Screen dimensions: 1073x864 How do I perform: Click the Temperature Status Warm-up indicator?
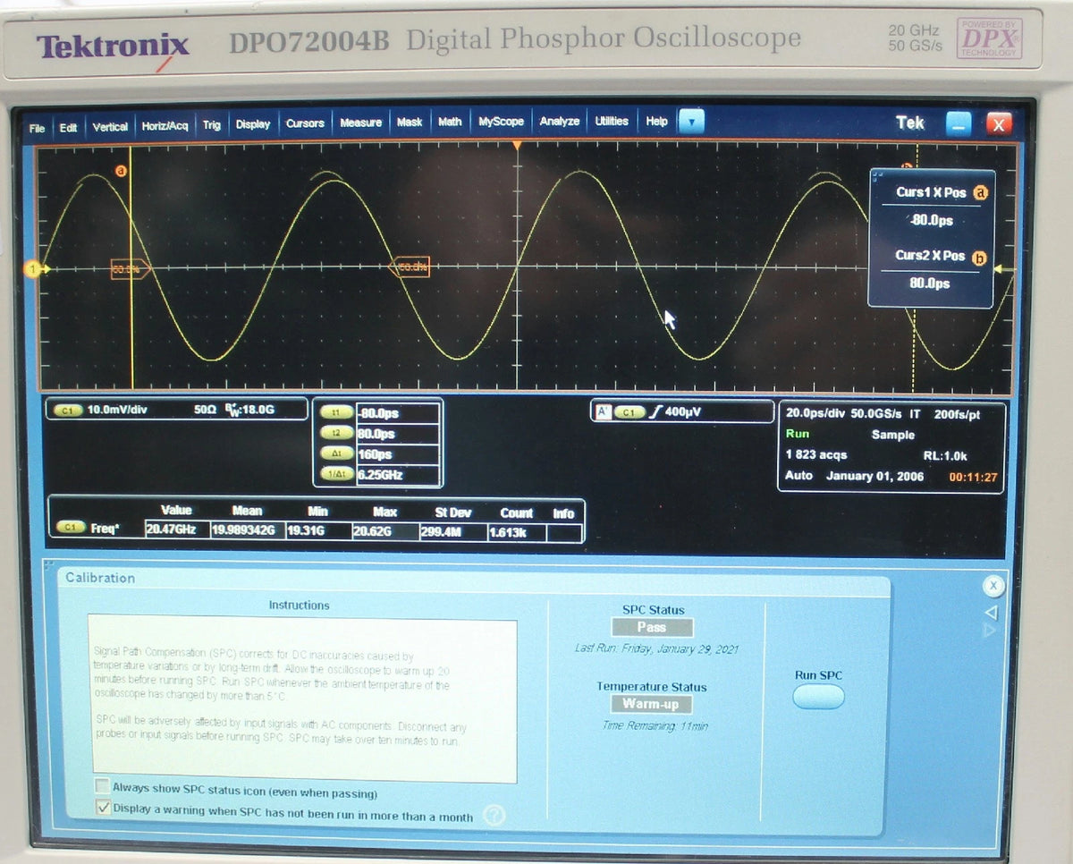click(651, 704)
